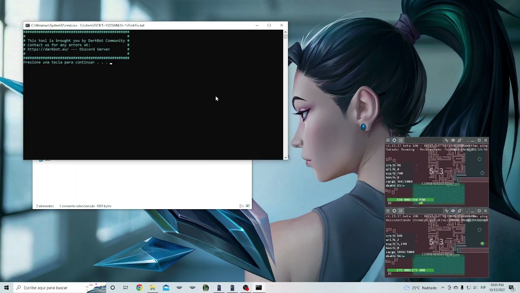The image size is (520, 293).
Task: Switch Explorer to details view icon
Action: click(242, 206)
